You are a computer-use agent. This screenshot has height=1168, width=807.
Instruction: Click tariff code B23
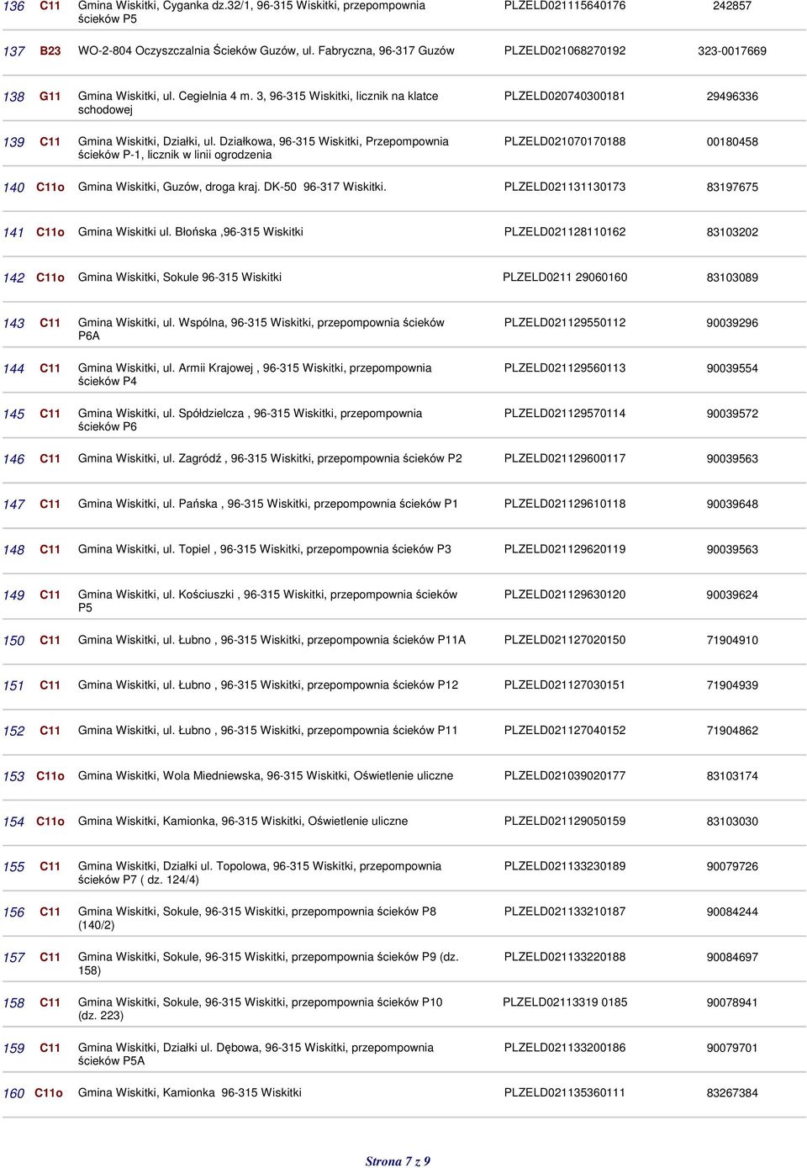50,51
